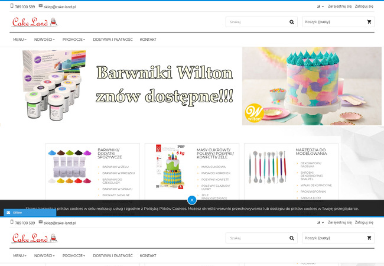Open MASA DO KORONEK subcategory
Image resolution: width=384 pixels, height=266 pixels.
(x=216, y=173)
